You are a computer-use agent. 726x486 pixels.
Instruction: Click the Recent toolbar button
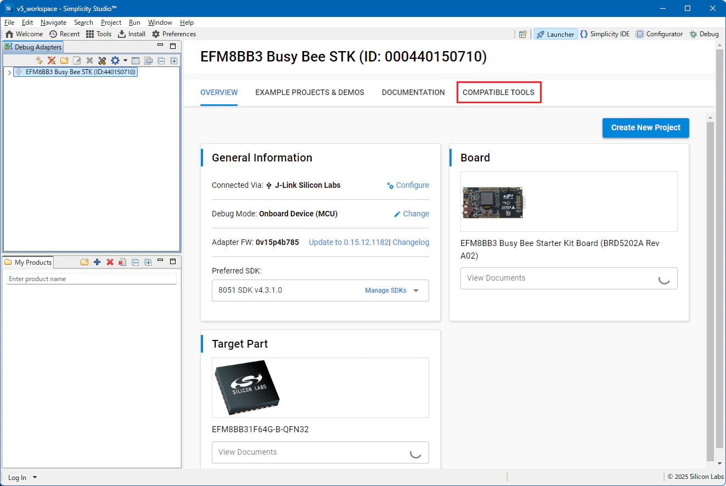click(65, 34)
